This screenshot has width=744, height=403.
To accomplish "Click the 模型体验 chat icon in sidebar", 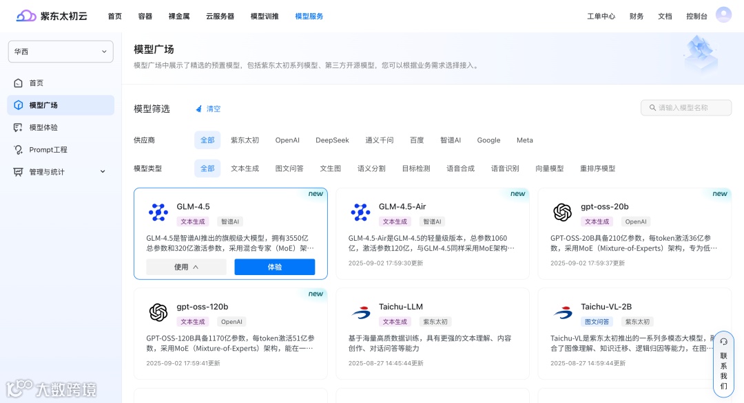I will [x=18, y=127].
